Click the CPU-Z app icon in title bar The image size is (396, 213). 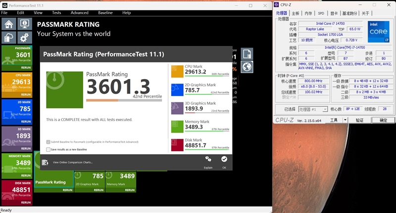point(276,4)
